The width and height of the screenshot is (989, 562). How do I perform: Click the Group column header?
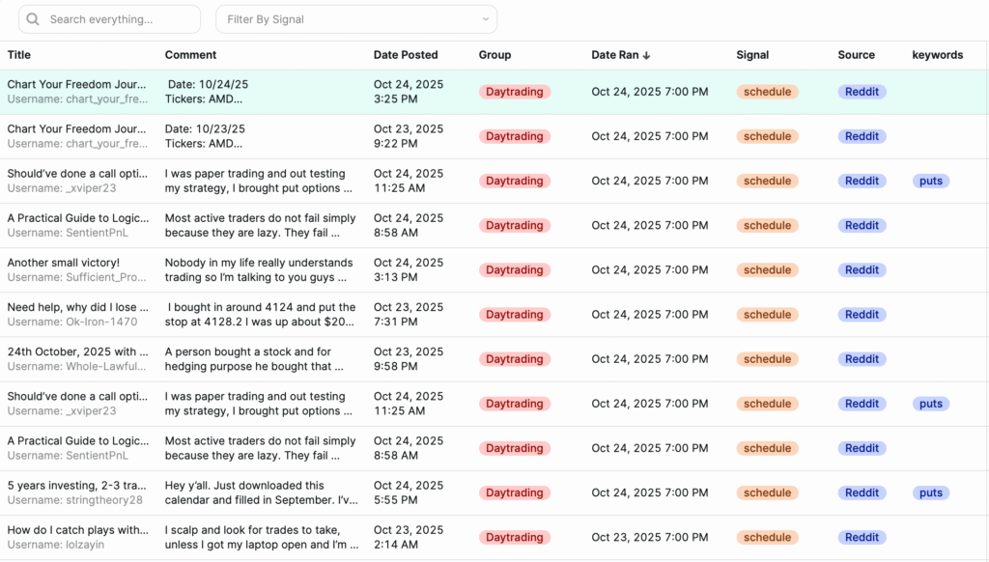click(494, 55)
